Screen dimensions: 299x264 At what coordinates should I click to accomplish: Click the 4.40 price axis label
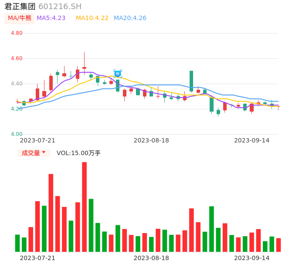(x=17, y=84)
